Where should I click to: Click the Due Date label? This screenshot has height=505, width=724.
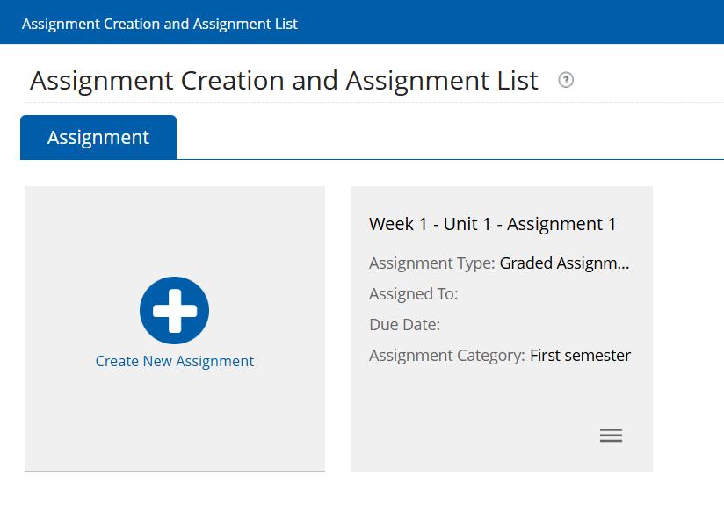click(x=404, y=325)
